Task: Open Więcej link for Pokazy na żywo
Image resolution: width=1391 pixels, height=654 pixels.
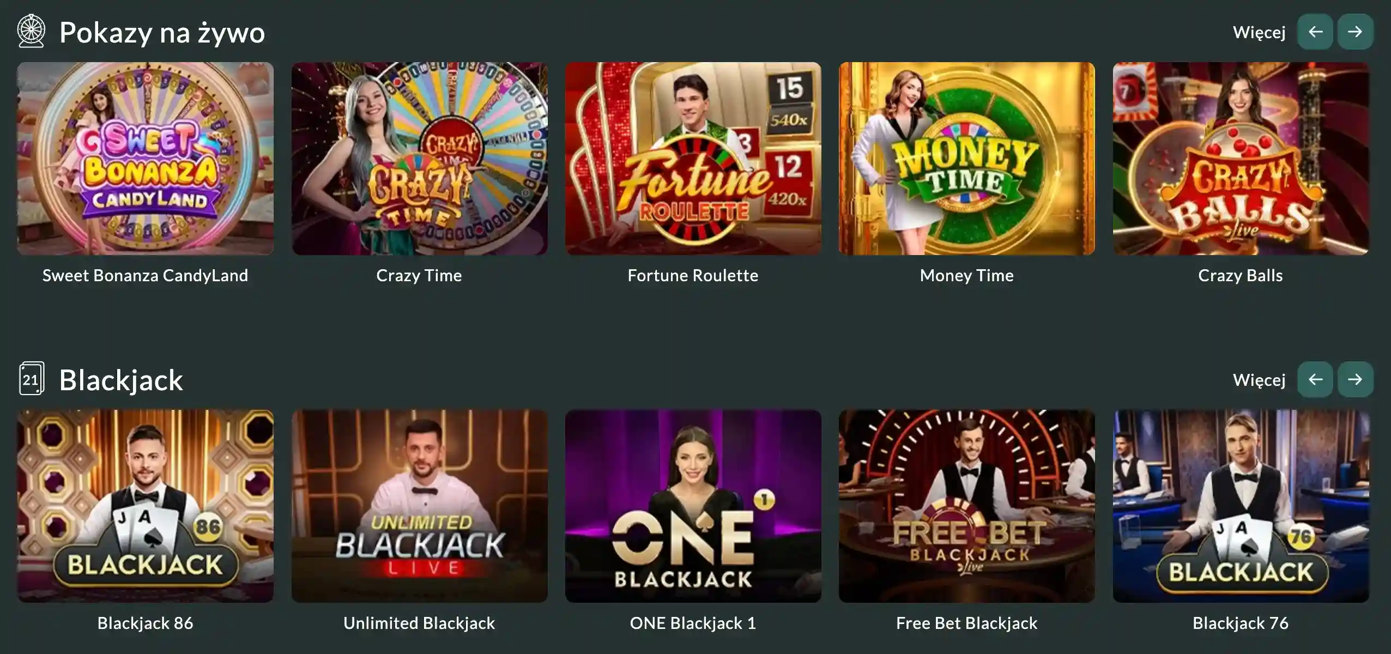Action: click(1259, 33)
